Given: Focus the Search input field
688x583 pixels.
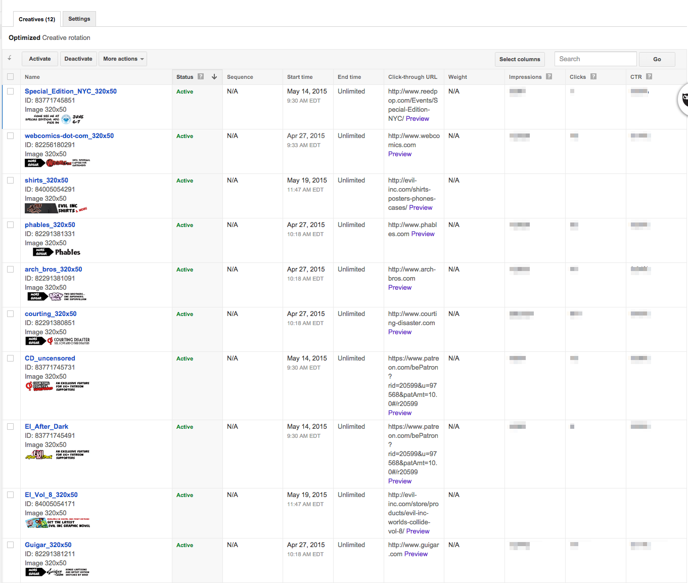Looking at the screenshot, I should click(595, 59).
